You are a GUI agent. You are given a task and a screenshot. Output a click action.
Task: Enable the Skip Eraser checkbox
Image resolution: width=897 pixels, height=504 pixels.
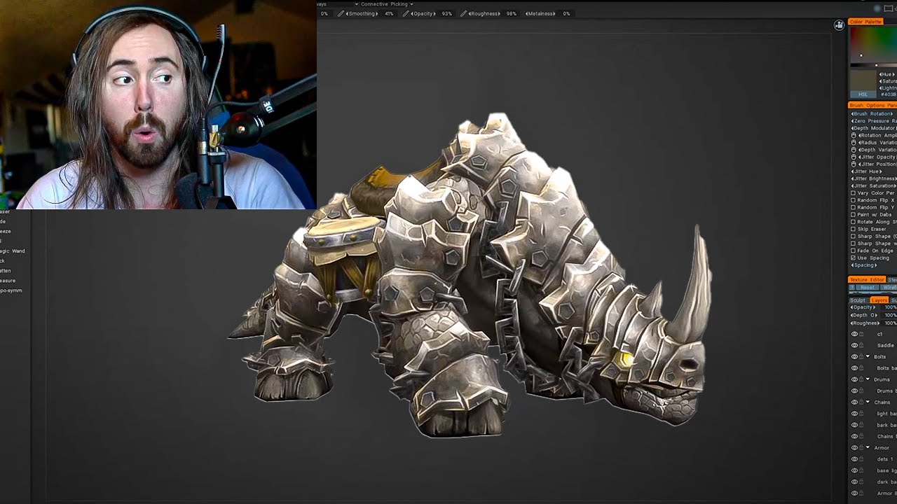(x=854, y=229)
